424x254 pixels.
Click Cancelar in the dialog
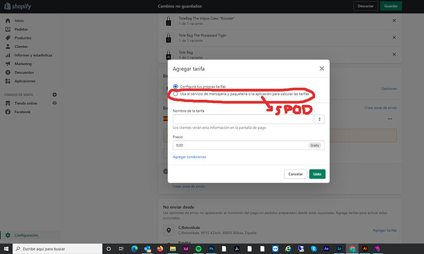296,174
